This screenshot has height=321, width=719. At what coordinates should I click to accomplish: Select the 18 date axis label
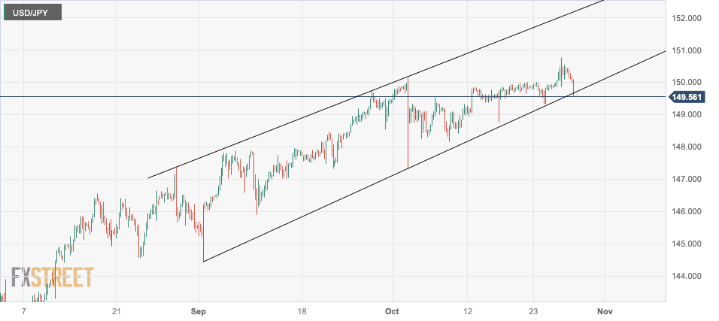pos(302,311)
